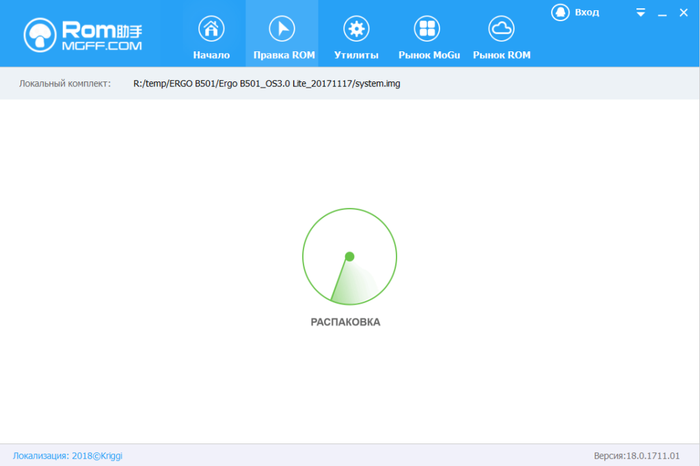Click the system.img local package path
Viewport: 700px width, 466px height.
click(267, 83)
